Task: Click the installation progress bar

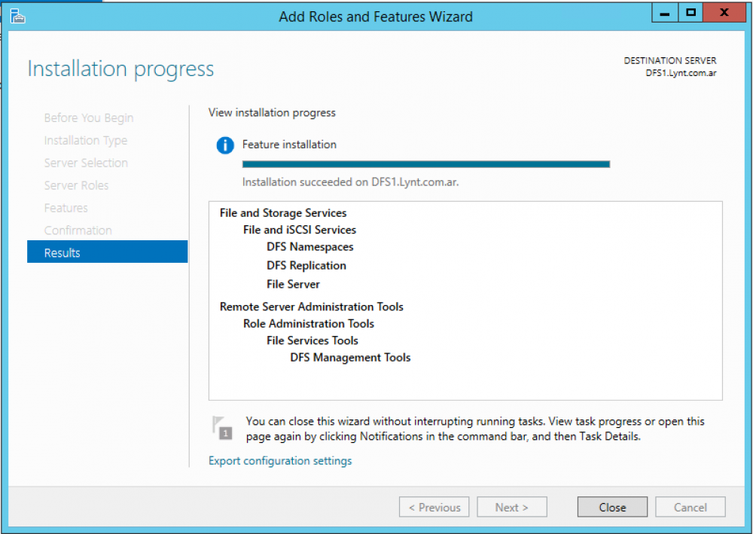Action: pyautogui.click(x=425, y=164)
